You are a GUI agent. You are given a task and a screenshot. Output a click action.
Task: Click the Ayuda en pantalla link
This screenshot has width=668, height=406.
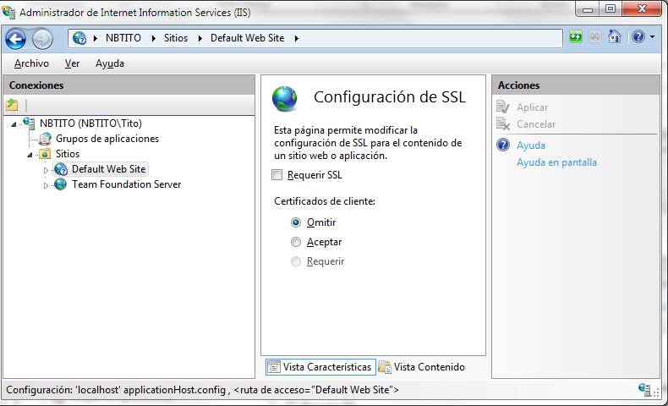[556, 162]
